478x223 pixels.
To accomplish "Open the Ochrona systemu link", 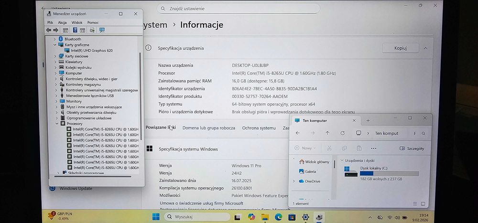I will pyautogui.click(x=259, y=128).
